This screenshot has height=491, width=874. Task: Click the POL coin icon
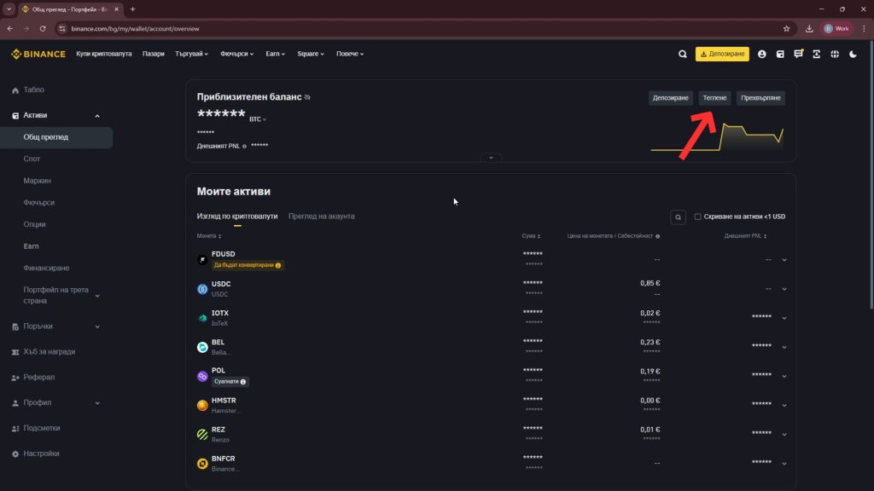click(202, 376)
